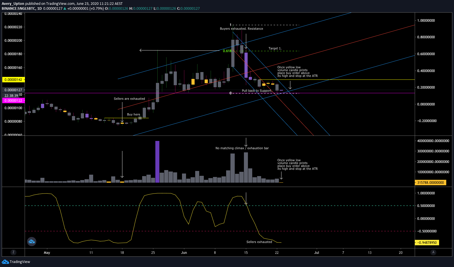Click the 0.80000000 value on right Fib axis

(426, 37)
